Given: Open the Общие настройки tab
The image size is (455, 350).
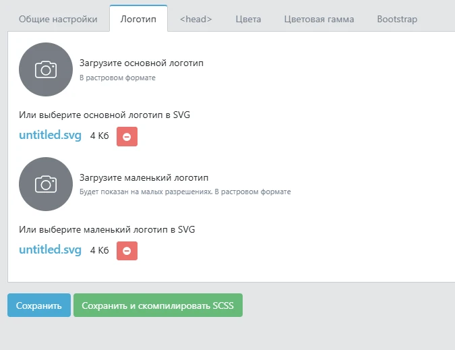Looking at the screenshot, I should coord(58,19).
